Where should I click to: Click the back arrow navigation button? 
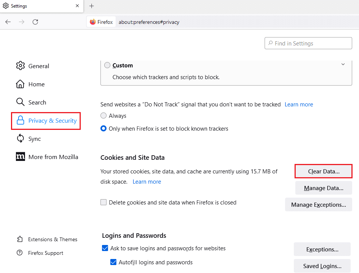click(x=8, y=22)
